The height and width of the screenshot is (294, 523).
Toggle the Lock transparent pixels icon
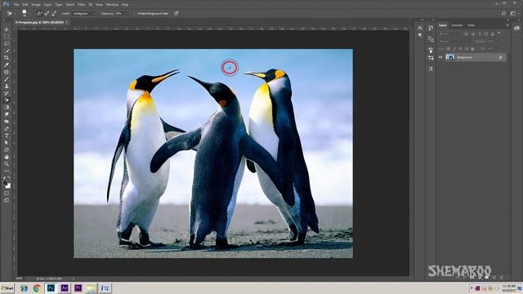coord(449,49)
